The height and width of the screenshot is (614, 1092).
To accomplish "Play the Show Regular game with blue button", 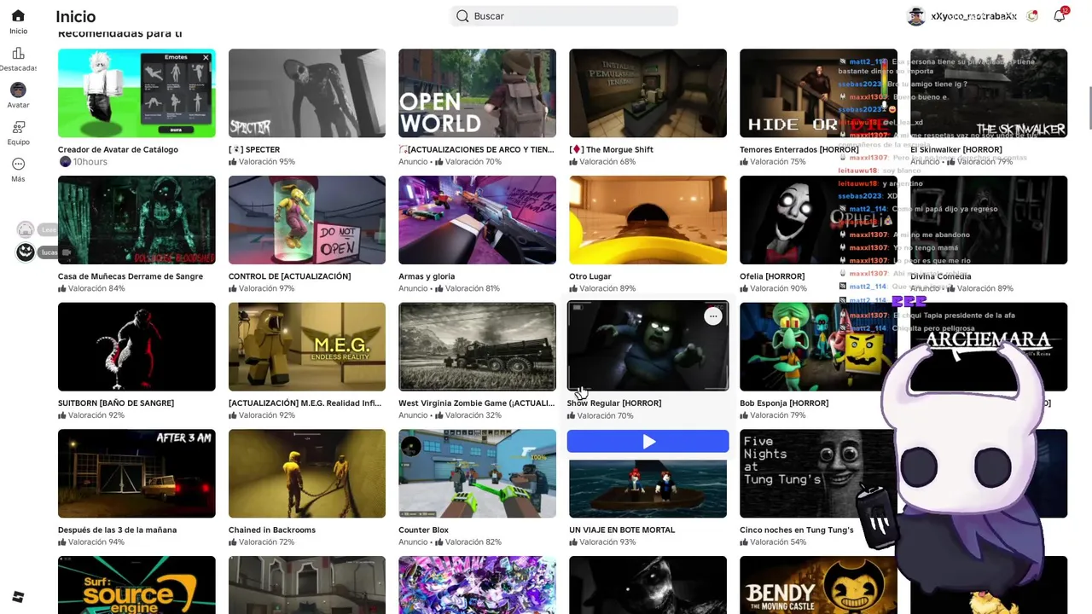I will coord(648,441).
